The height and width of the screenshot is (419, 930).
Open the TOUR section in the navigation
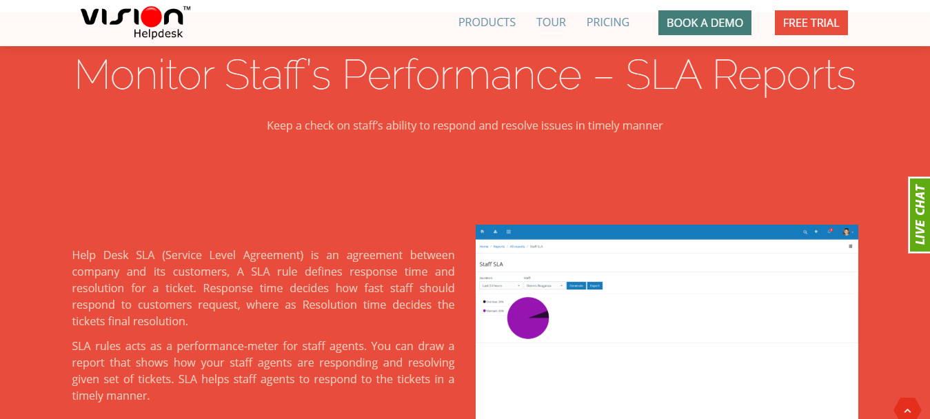pyautogui.click(x=551, y=21)
